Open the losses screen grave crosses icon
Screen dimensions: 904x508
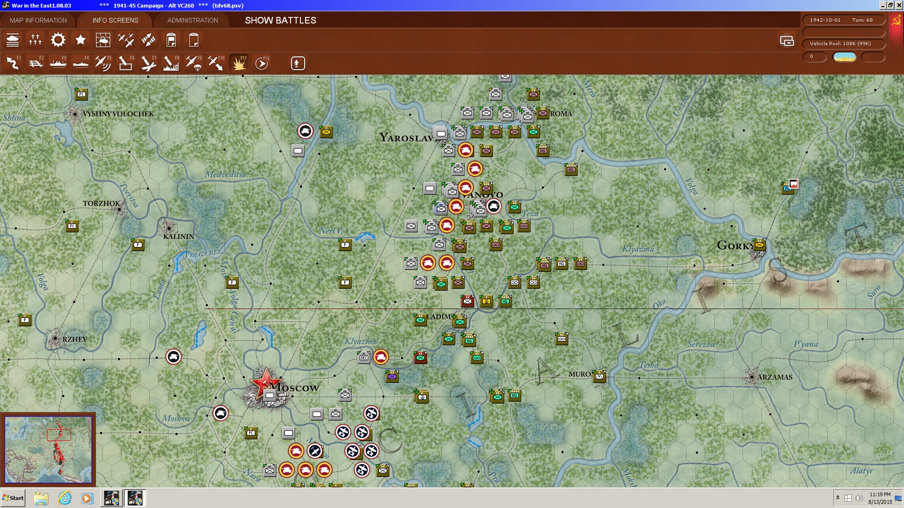pos(35,40)
